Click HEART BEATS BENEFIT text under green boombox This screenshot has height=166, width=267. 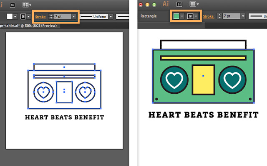[204, 115]
